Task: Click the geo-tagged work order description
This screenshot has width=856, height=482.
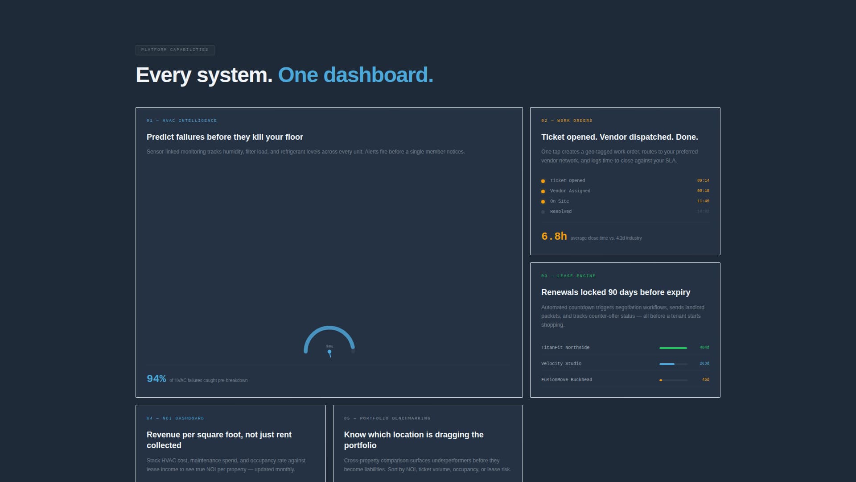Action: (619, 156)
